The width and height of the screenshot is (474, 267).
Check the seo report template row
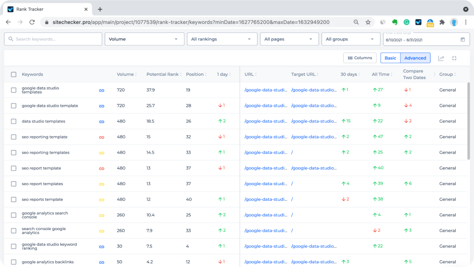[x=14, y=168]
